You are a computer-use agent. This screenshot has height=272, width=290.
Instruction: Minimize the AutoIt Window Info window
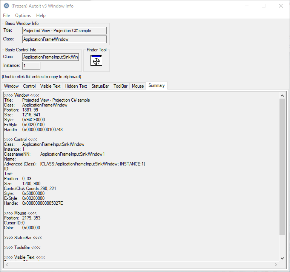(x=247, y=6)
